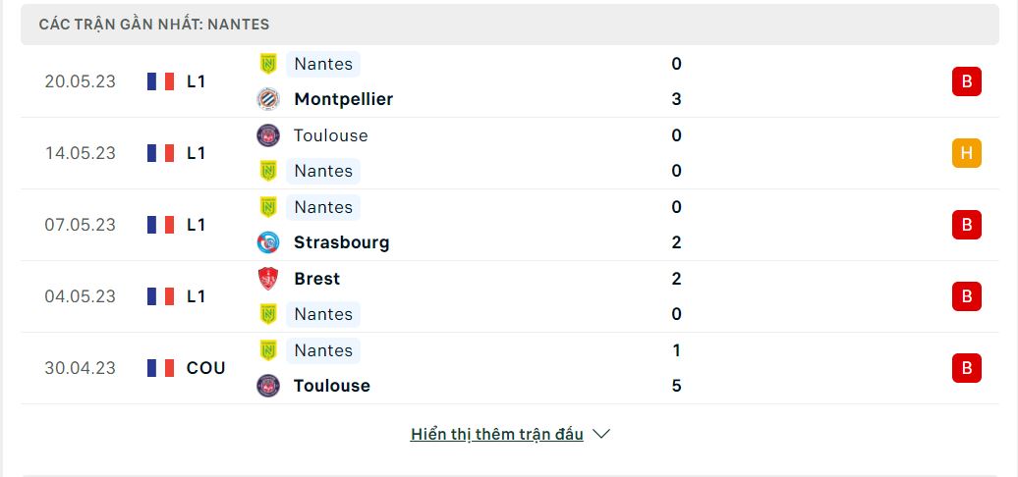Click French flag on COU match row
The image size is (1018, 477).
160,368
